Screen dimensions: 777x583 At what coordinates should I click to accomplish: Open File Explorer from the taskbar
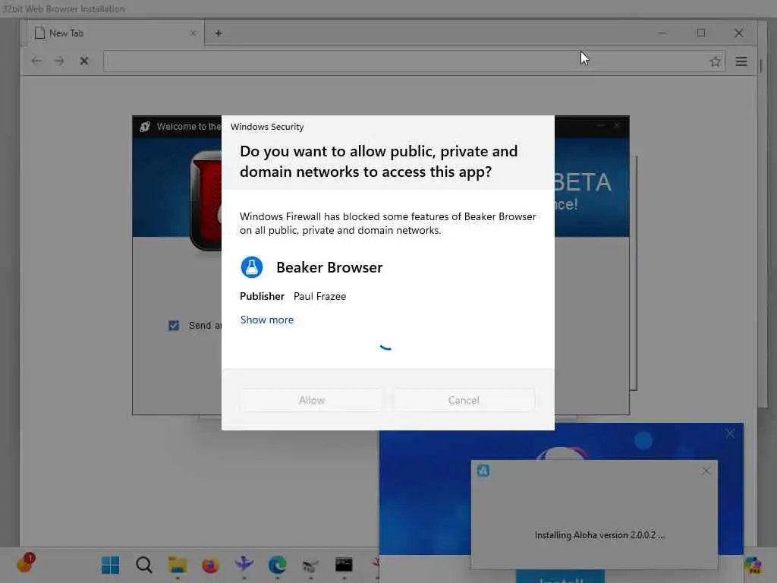click(x=178, y=565)
